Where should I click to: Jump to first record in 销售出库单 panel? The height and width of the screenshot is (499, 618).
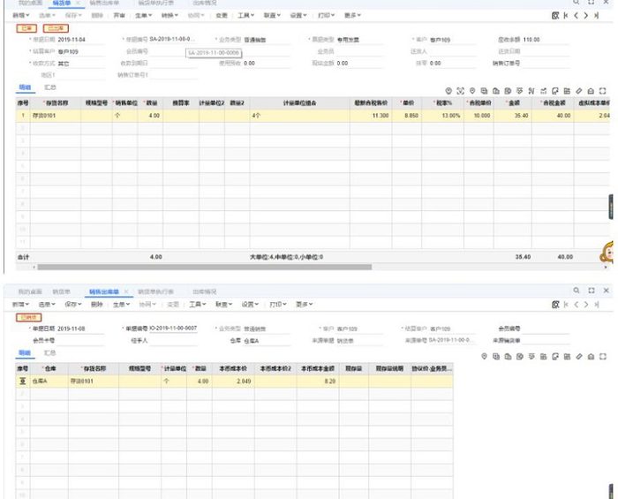pyautogui.click(x=566, y=305)
